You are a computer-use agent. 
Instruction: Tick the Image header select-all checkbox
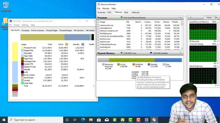[x=98, y=22]
